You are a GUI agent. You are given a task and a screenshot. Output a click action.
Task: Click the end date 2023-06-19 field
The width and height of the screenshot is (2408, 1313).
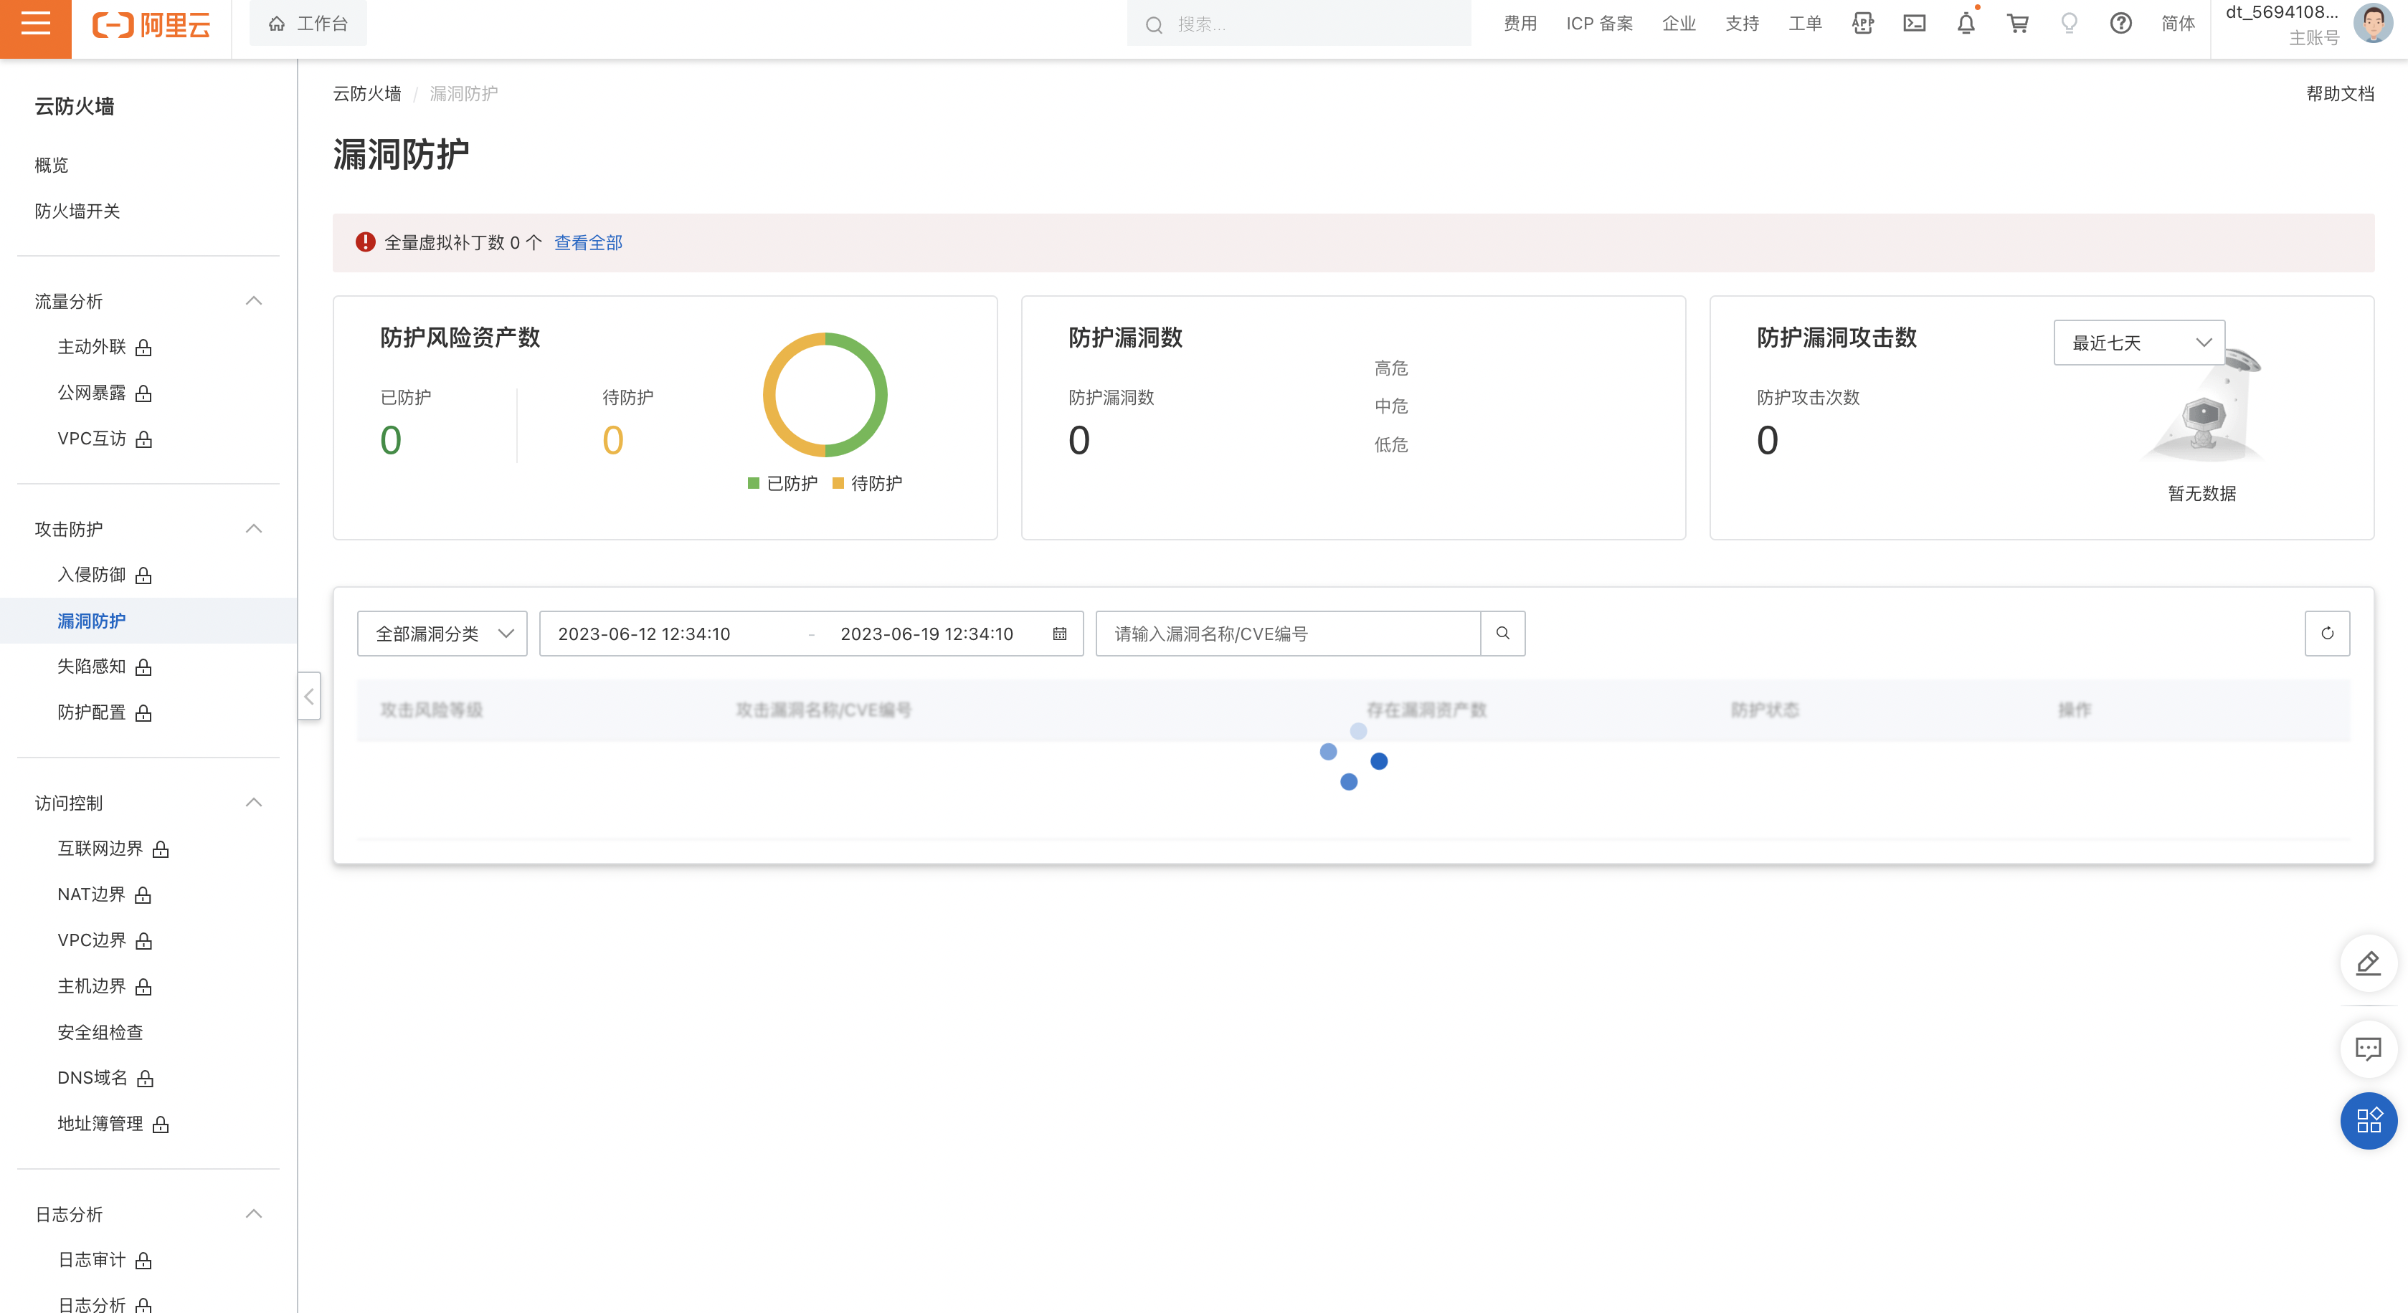tap(926, 634)
